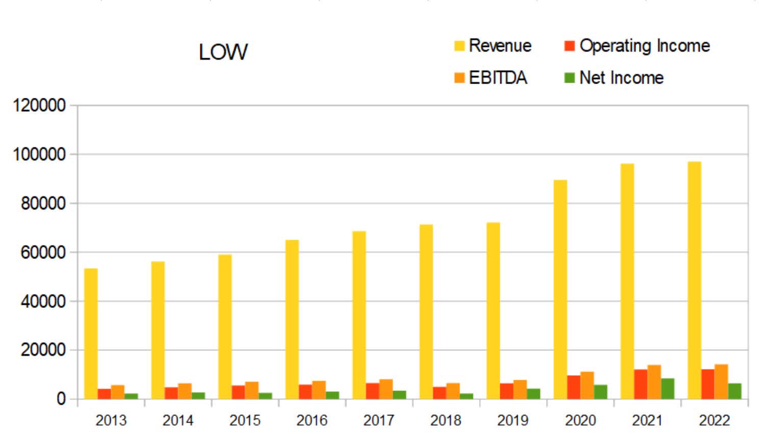Click the 60000 y-axis label

(x=43, y=252)
